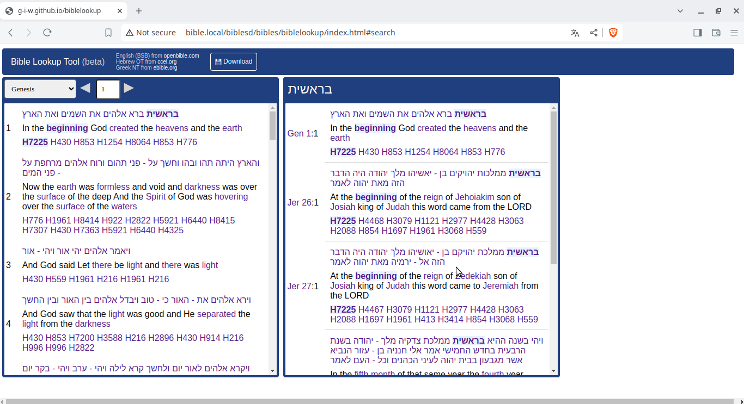Select the biblelookup browser tab
744x404 pixels.
[x=60, y=11]
